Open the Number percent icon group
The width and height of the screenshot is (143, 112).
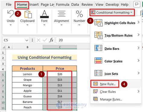tap(79, 14)
